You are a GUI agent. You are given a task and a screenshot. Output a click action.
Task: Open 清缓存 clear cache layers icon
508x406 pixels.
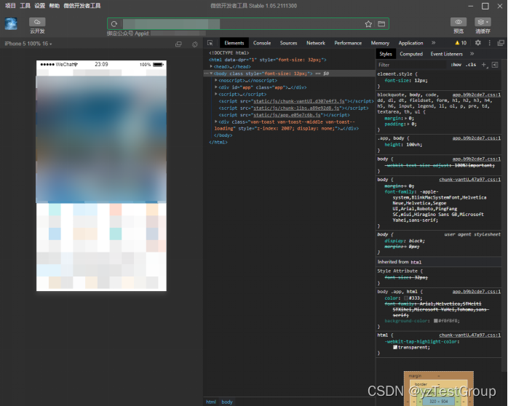pos(483,22)
